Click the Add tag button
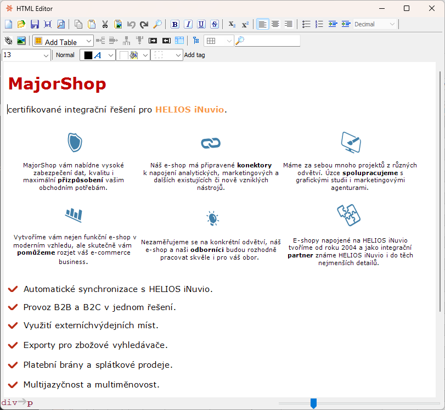This screenshot has width=445, height=410. 194,55
